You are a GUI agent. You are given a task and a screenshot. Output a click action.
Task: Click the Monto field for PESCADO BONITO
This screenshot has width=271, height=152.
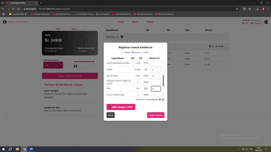point(156,82)
